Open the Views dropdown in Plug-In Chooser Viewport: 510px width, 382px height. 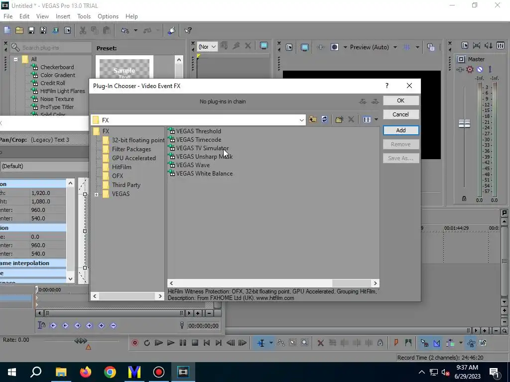point(377,119)
